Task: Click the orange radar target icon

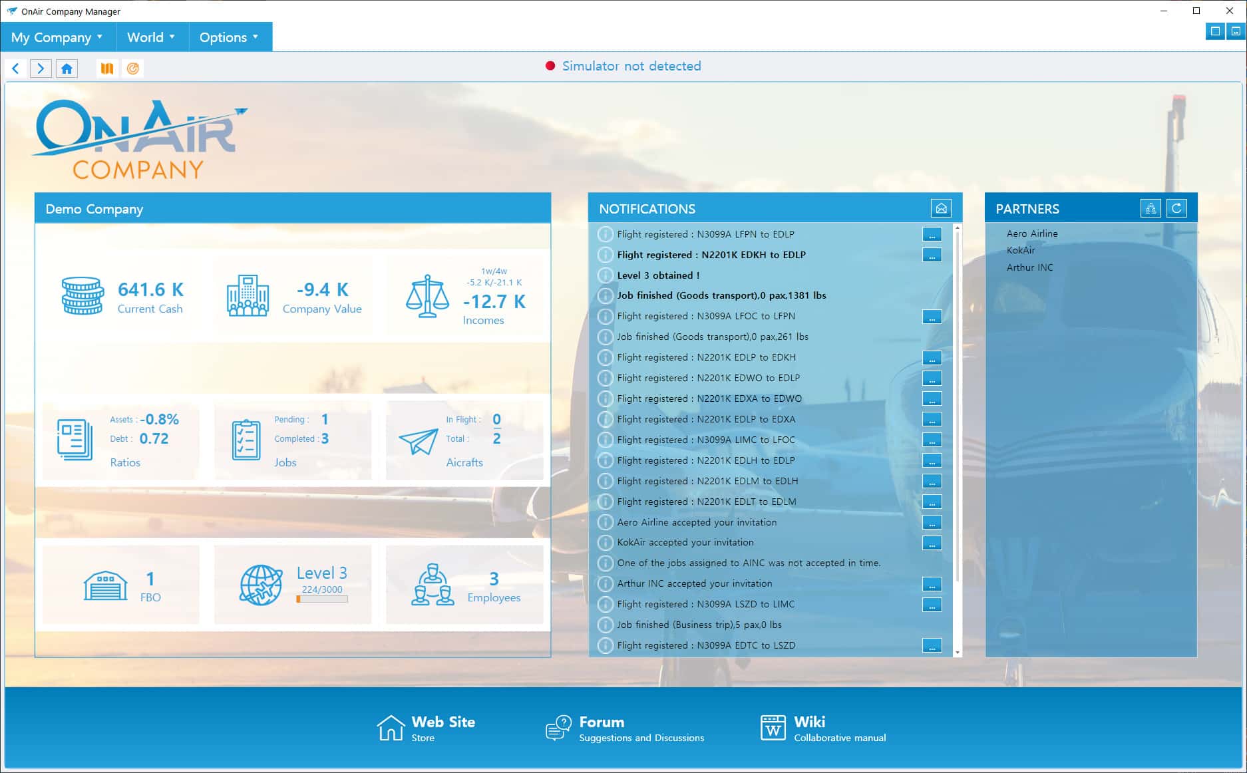Action: [x=133, y=69]
